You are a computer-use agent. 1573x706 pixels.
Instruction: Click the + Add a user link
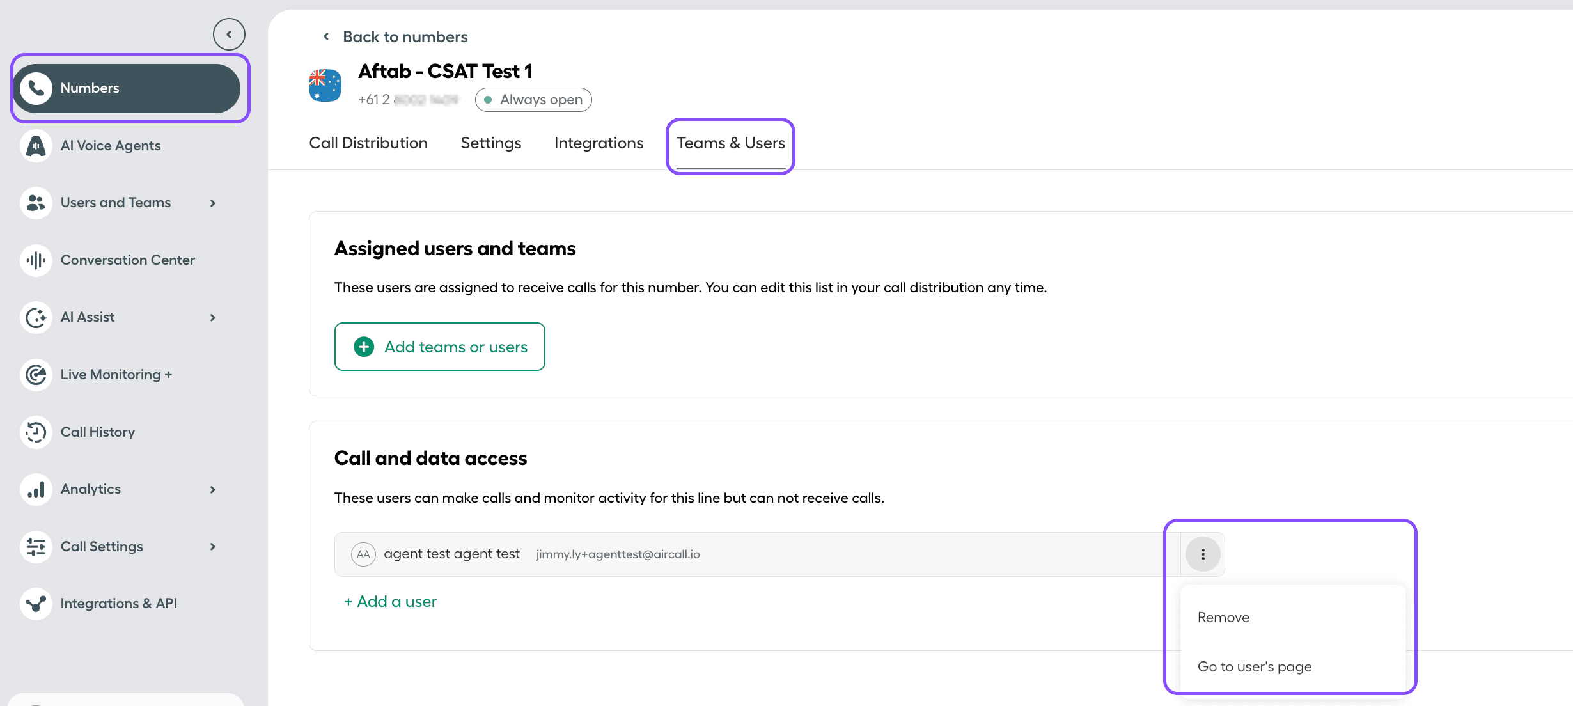(390, 602)
